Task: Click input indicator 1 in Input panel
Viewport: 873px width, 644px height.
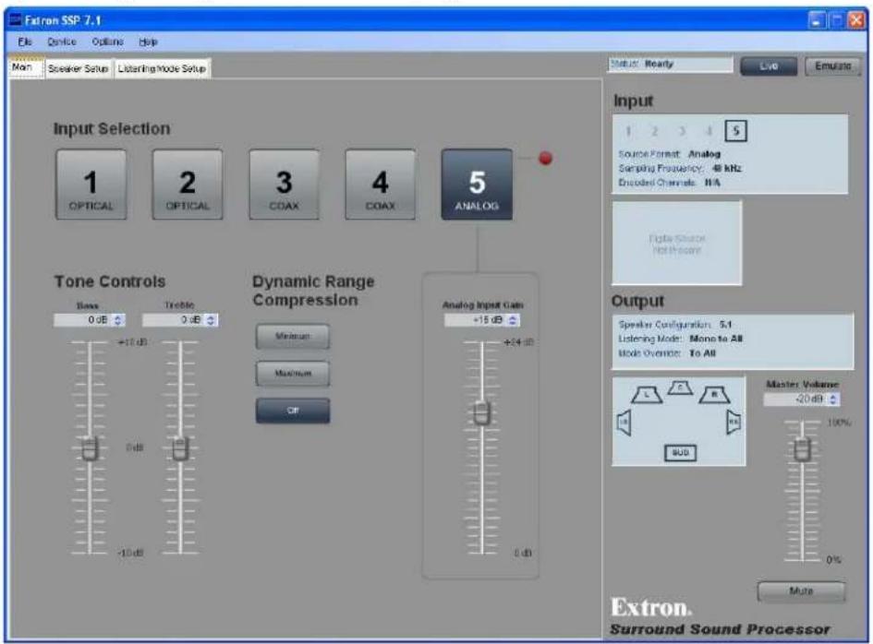Action: pos(628,131)
